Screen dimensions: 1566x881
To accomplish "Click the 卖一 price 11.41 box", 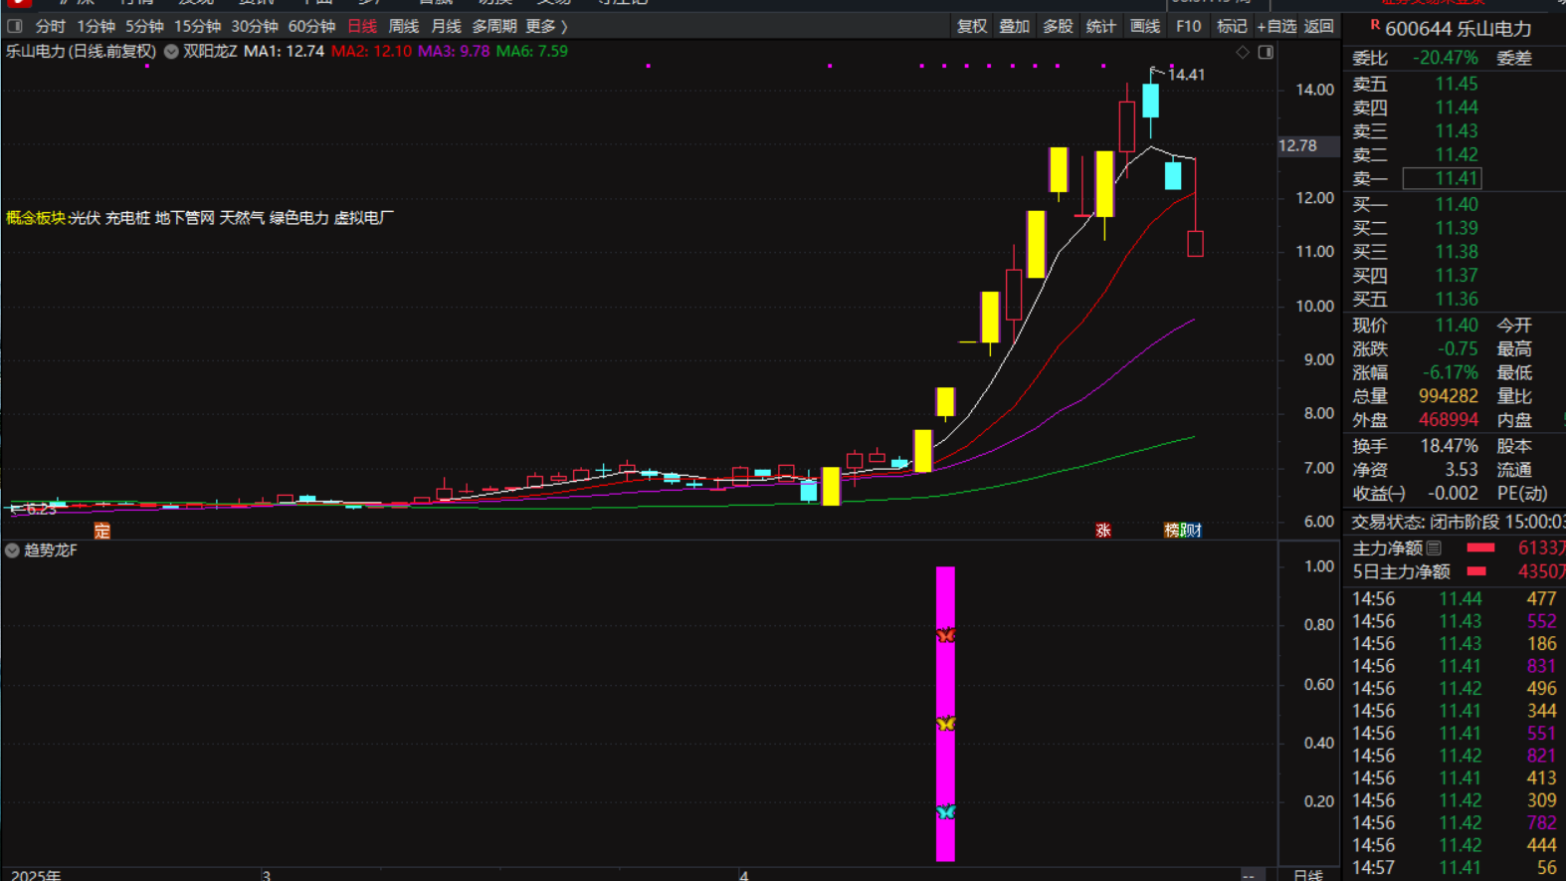I will pyautogui.click(x=1442, y=178).
